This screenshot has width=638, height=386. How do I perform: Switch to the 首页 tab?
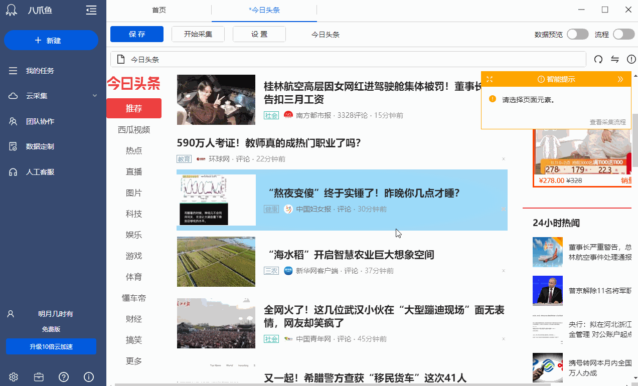[x=159, y=10]
